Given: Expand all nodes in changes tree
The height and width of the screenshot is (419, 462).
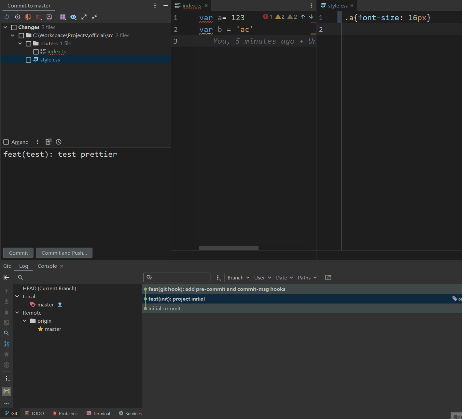Looking at the screenshot, I should (84, 17).
